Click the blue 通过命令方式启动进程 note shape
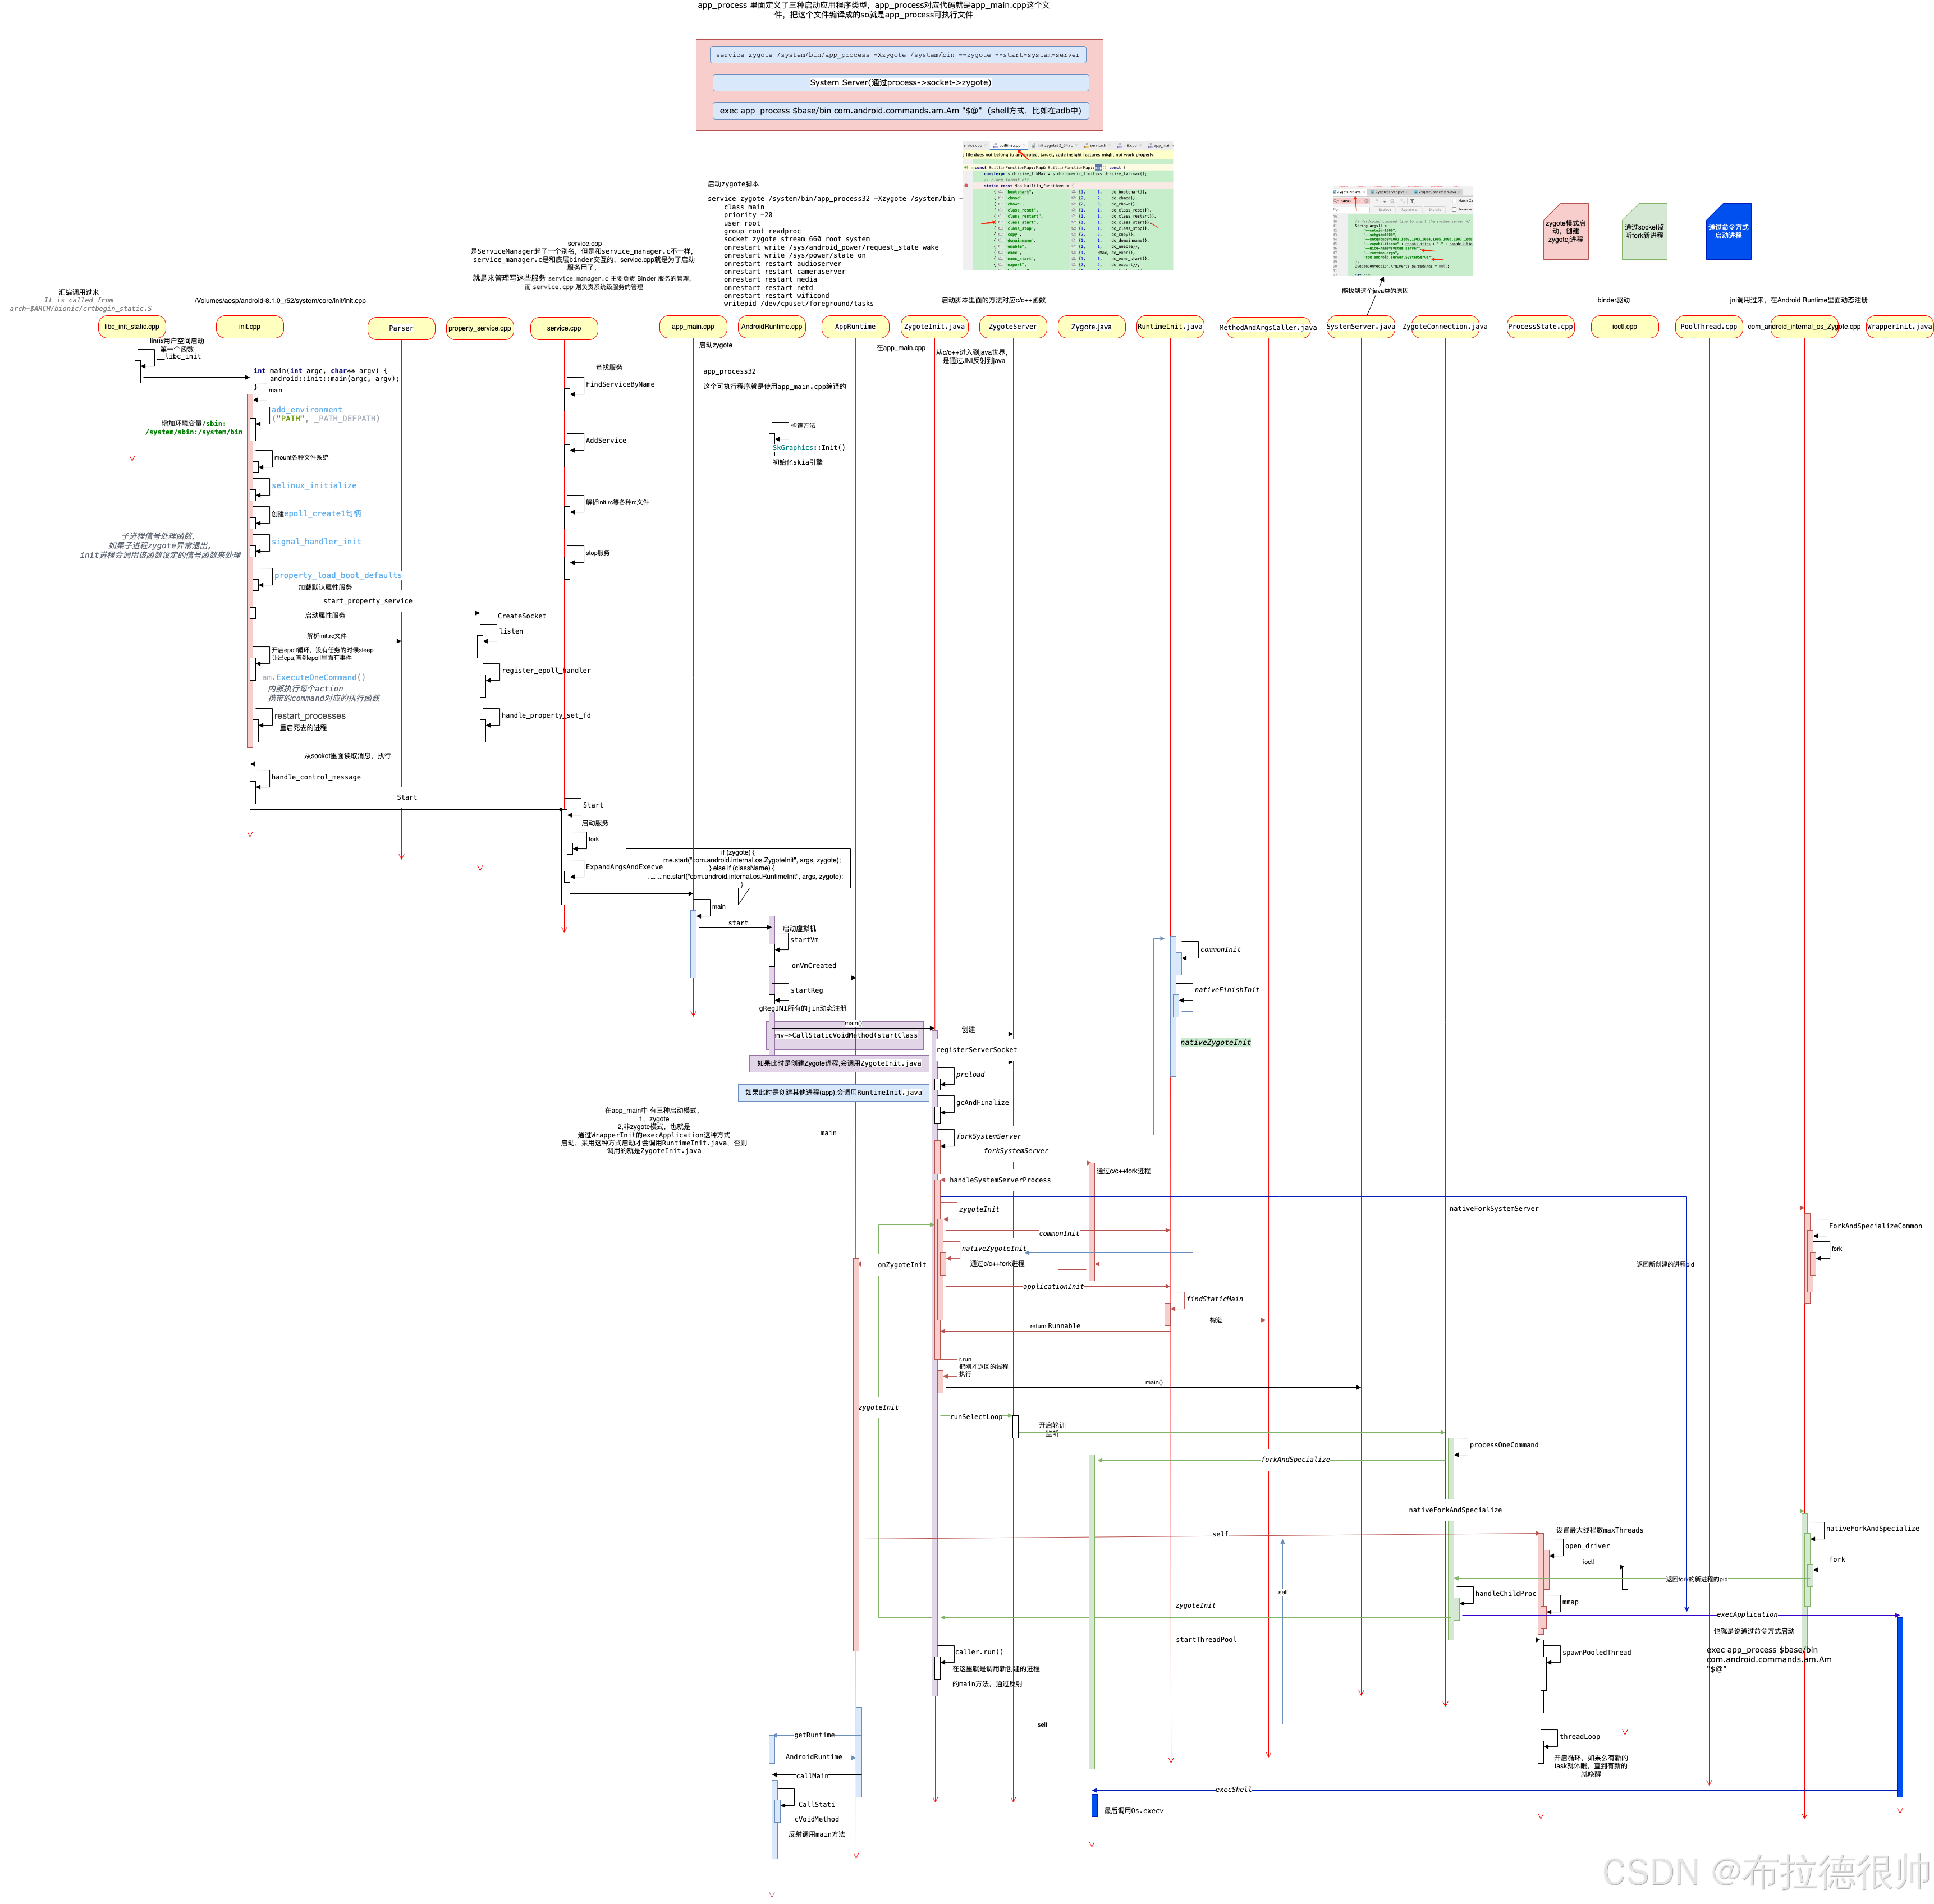 coord(1728,232)
